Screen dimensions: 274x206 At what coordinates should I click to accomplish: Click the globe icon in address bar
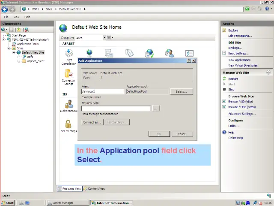24,9
